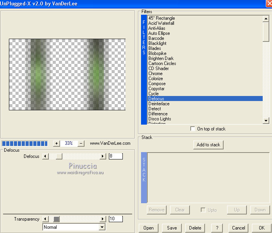
Task: Choose the Brighten Dark filter
Action: click(205, 58)
